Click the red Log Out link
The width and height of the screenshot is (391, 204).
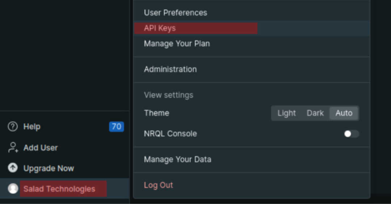coord(158,185)
